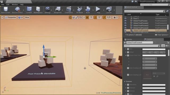This screenshot has width=170, height=95.
Task: Open Source Control from the toolbar
Action: click(x=17, y=10)
